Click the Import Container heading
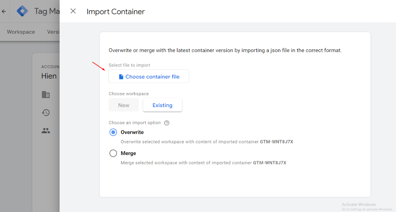 point(116,12)
